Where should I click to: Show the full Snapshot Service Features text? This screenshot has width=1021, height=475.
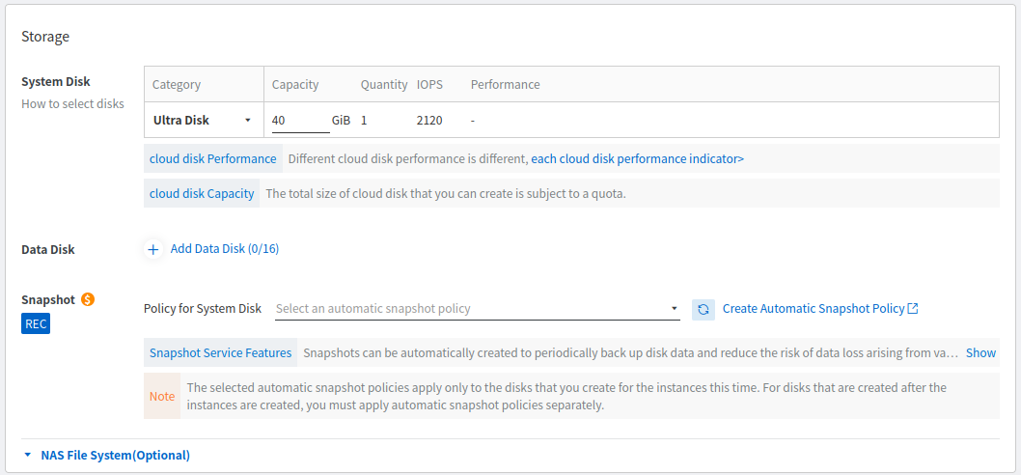point(980,352)
